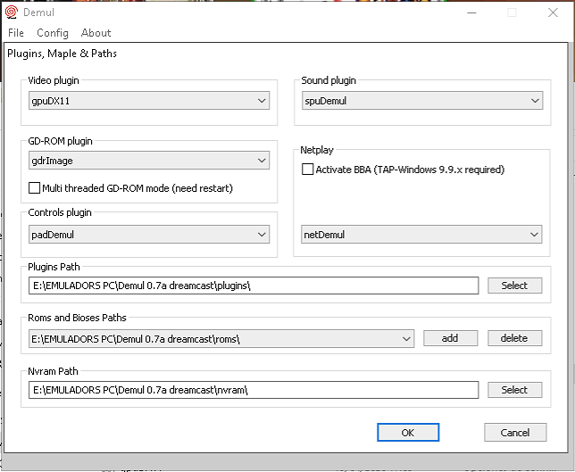Click the delete roms path button
The height and width of the screenshot is (472, 575).
514,338
